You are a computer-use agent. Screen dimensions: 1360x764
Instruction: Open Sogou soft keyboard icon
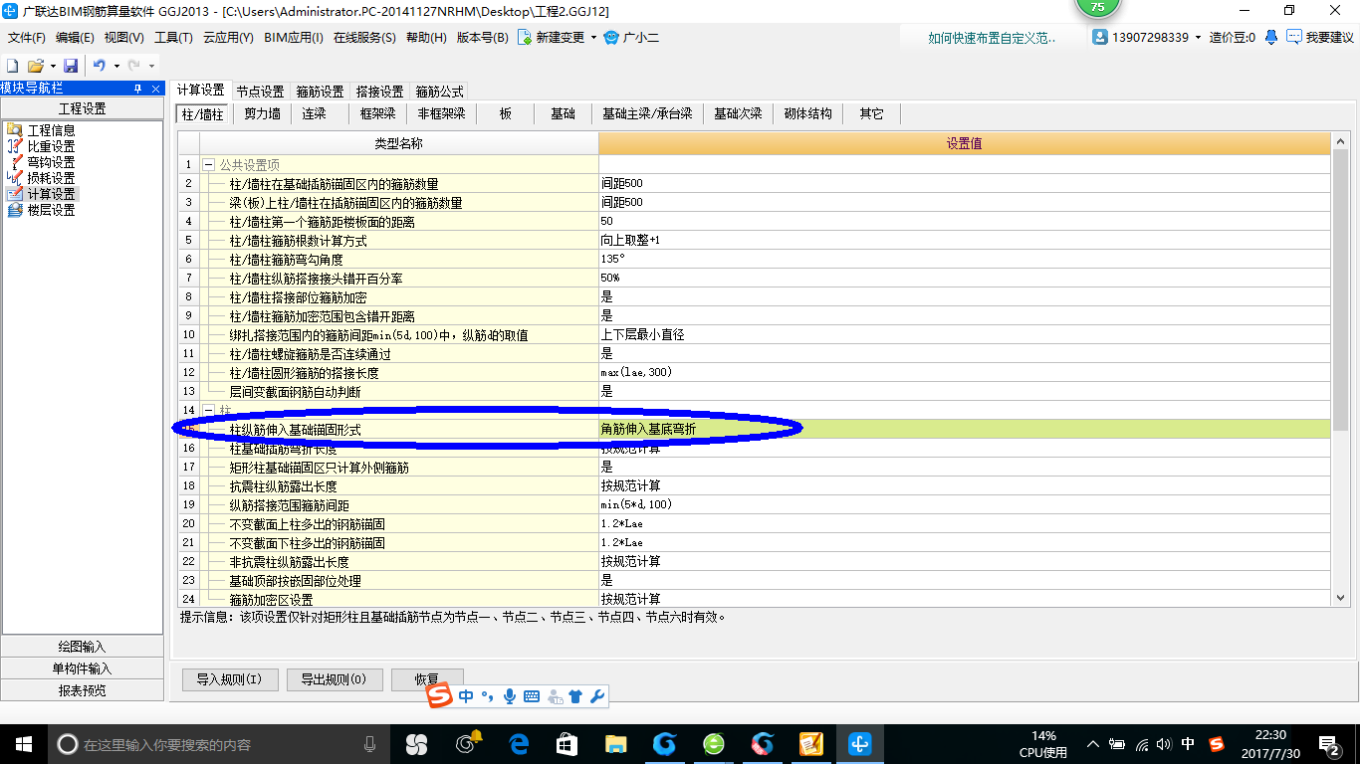(x=531, y=697)
